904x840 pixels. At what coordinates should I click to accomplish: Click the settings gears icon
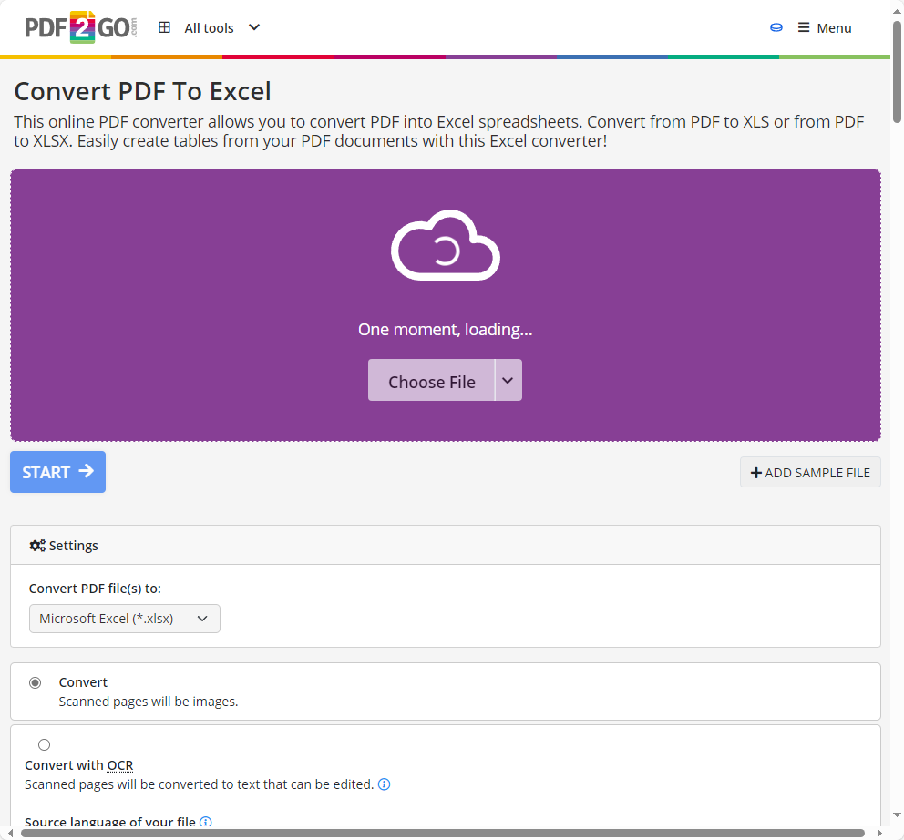37,546
